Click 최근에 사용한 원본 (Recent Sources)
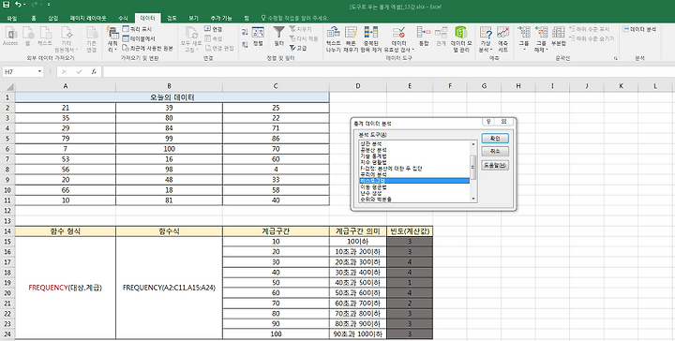The image size is (675, 341). [x=148, y=48]
